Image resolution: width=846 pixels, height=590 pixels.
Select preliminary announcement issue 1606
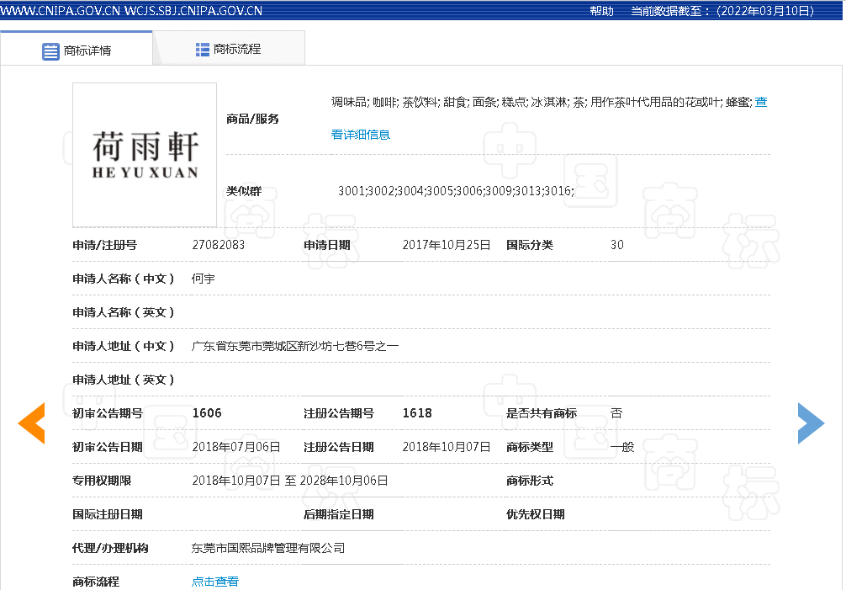click(207, 413)
